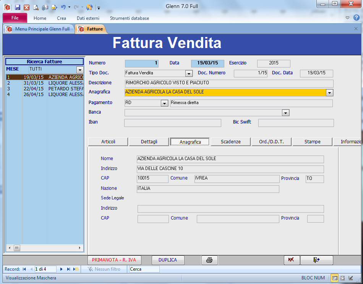Open the Access help question mark icon
The height and width of the screenshot is (284, 363).
357,18
